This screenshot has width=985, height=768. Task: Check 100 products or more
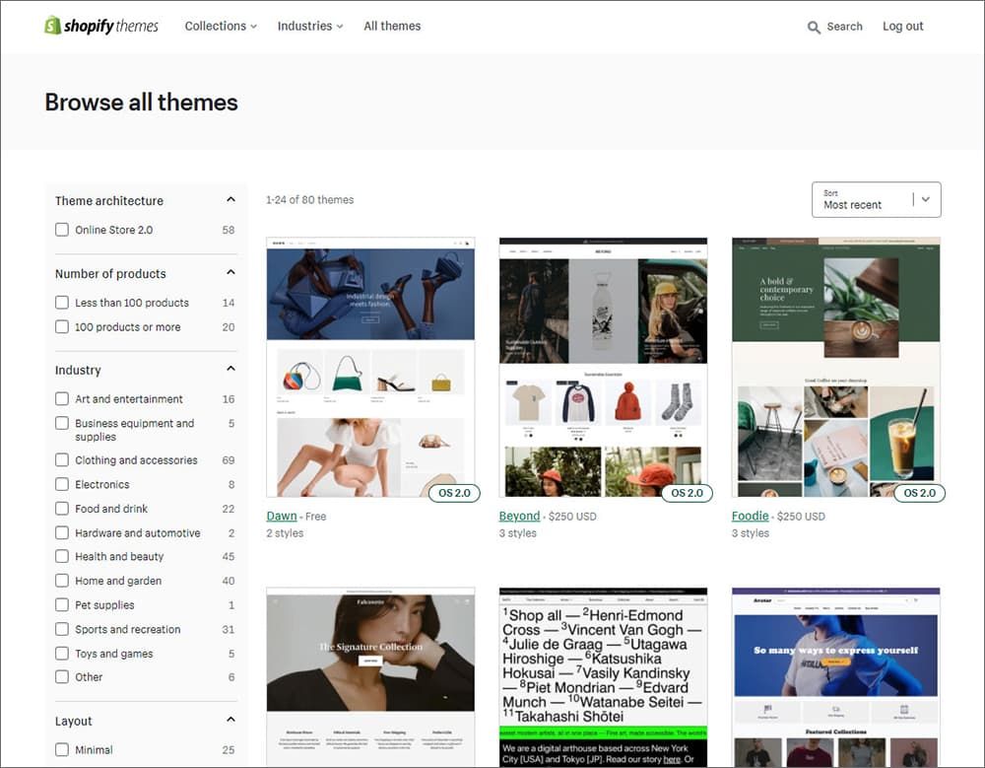(x=61, y=327)
